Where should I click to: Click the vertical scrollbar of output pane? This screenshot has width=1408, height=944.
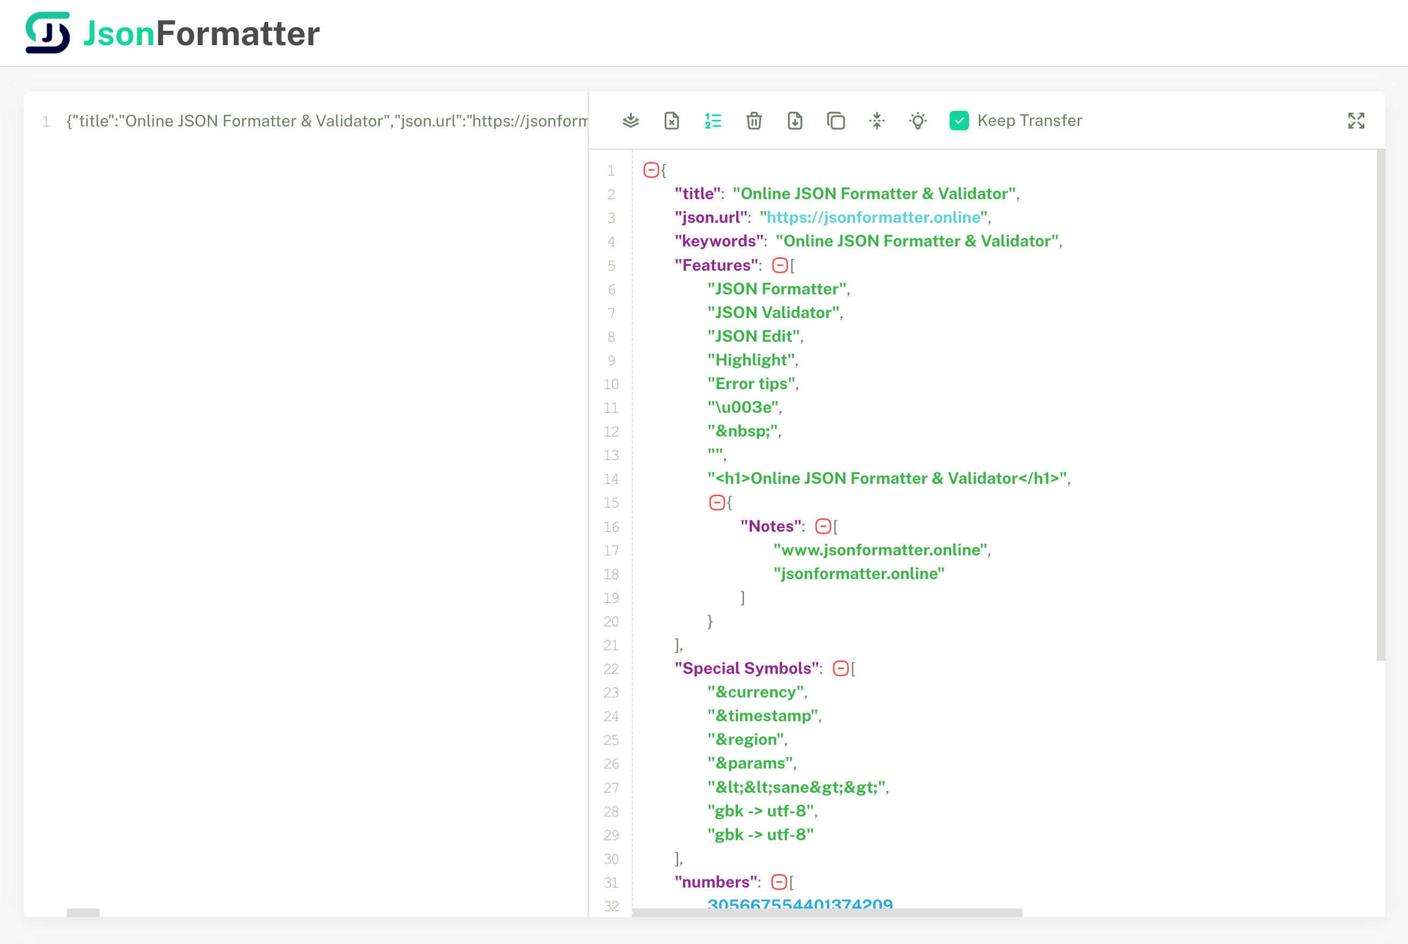1381,405
